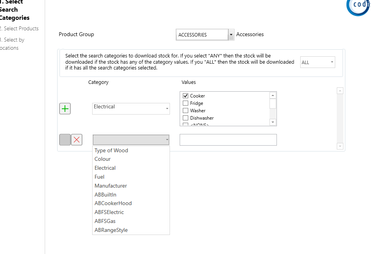Open the Product Group ACCESSORIES dropdown arrow
The height and width of the screenshot is (254, 371).
click(231, 35)
